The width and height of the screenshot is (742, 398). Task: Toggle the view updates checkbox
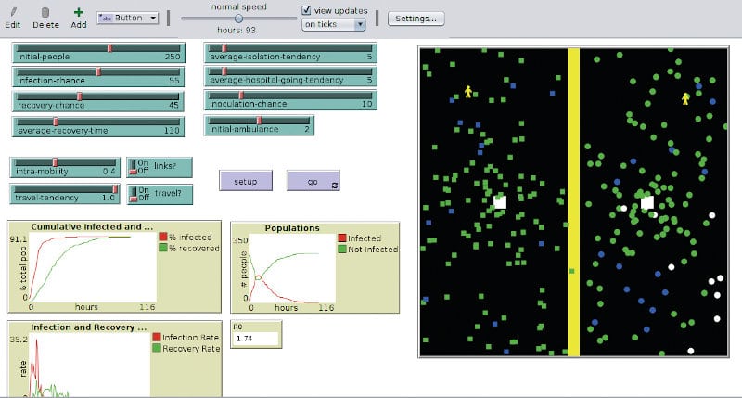point(307,11)
